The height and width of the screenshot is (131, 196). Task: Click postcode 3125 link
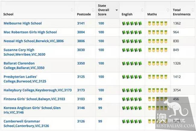[81, 77]
